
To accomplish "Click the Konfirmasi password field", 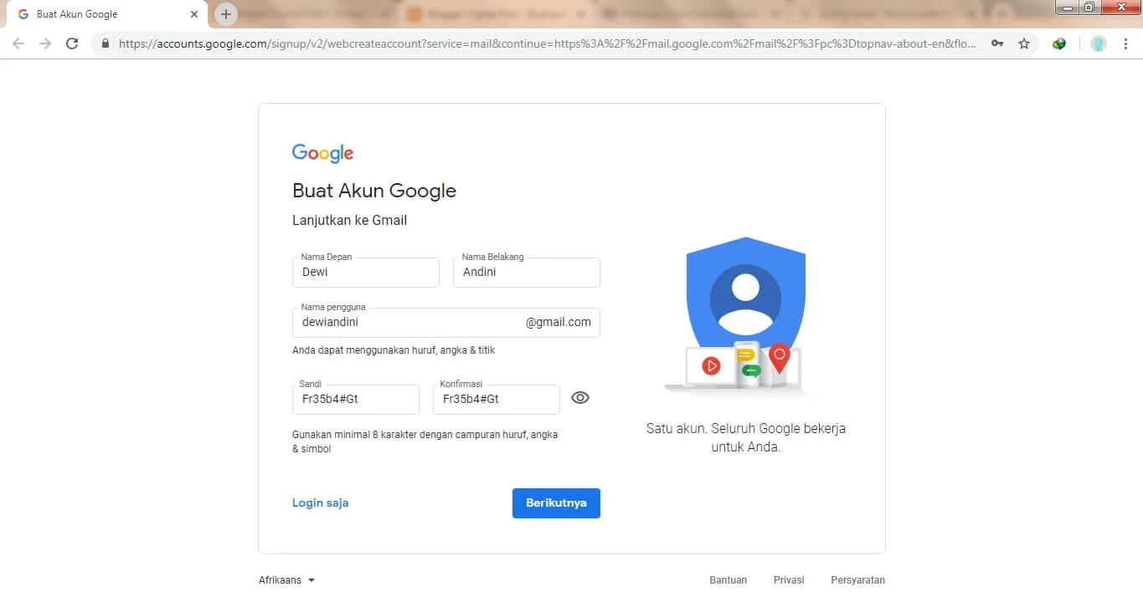I will (497, 400).
